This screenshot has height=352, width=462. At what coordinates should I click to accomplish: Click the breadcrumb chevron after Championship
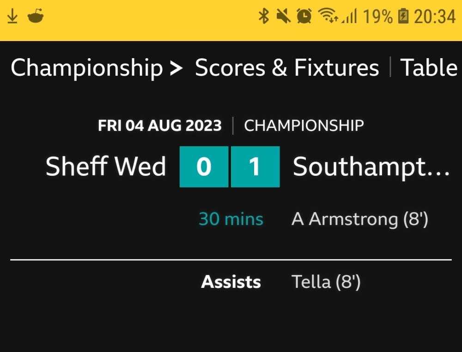coord(176,68)
